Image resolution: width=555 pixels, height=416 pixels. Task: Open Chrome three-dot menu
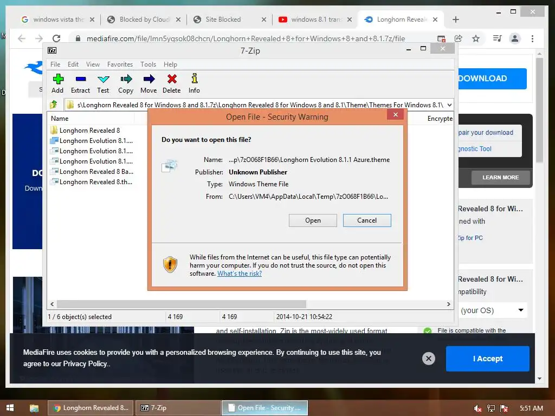532,38
